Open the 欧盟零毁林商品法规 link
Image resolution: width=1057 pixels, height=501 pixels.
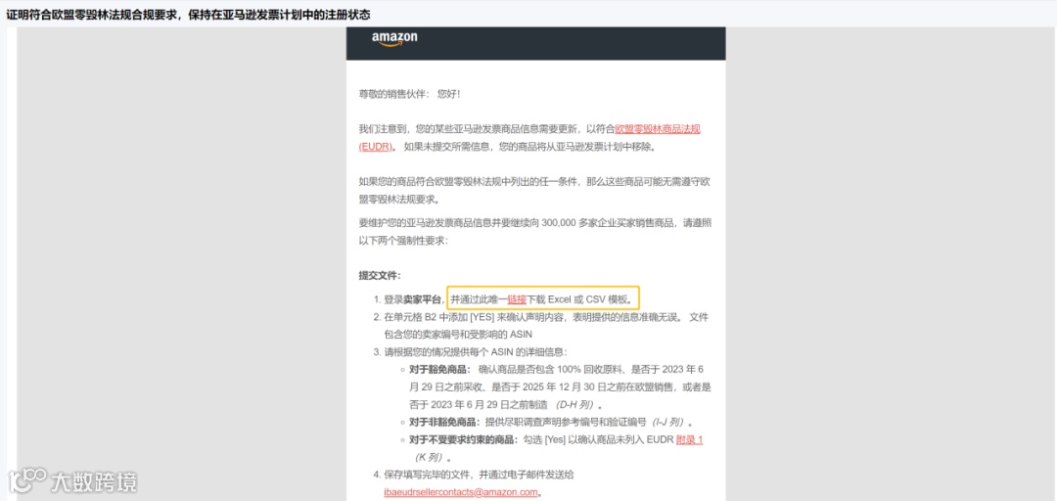click(x=658, y=128)
